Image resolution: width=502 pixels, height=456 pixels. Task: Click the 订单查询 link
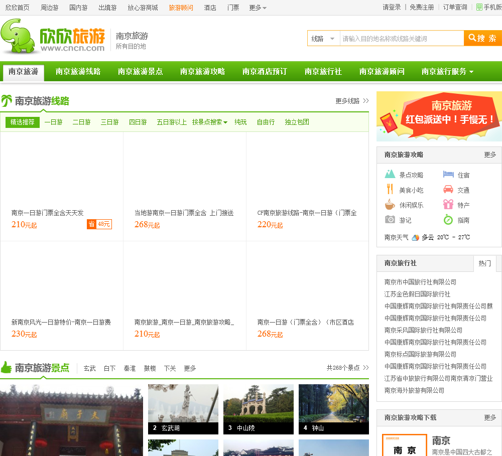455,8
